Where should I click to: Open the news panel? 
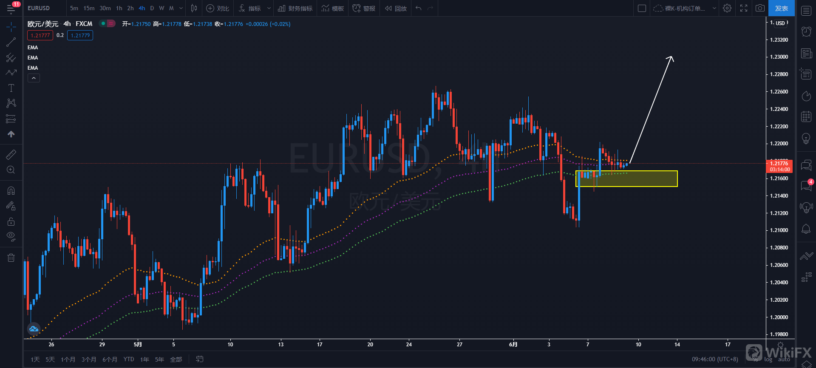click(806, 53)
